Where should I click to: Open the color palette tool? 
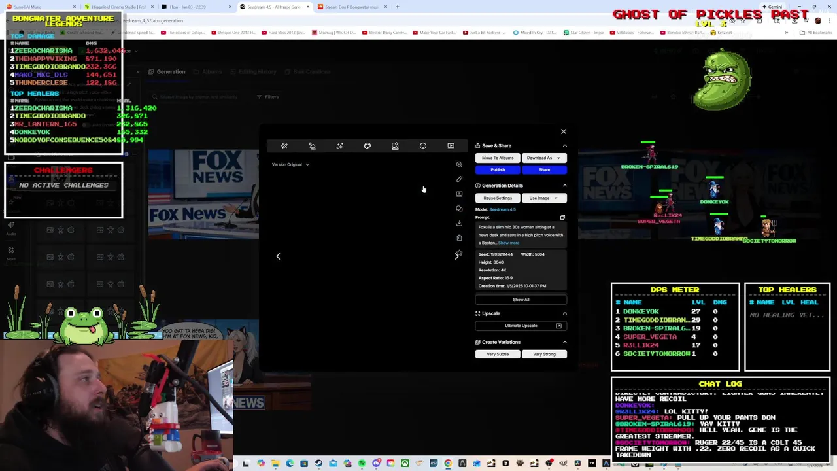[367, 146]
